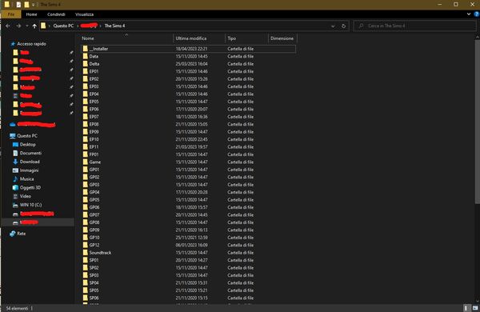Select the GP07 folder name

tap(94, 215)
